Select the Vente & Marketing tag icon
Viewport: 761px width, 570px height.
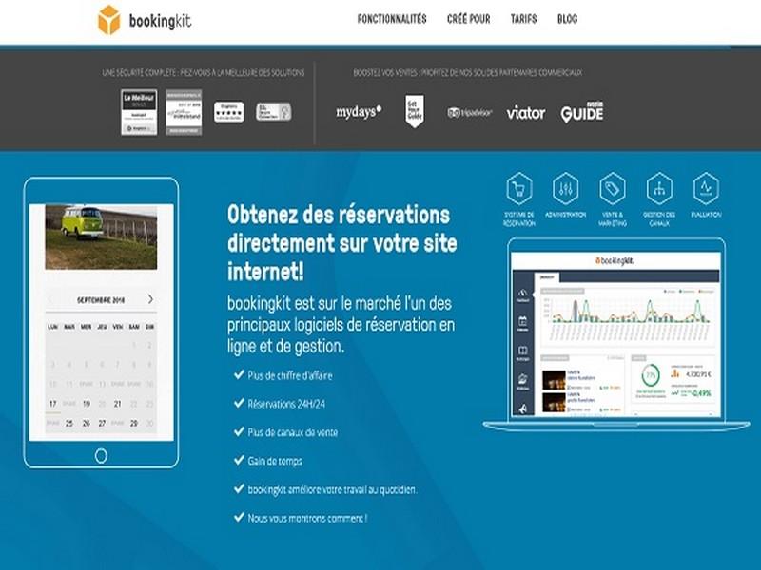[612, 188]
